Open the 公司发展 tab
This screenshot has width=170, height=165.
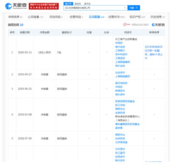point(97,17)
